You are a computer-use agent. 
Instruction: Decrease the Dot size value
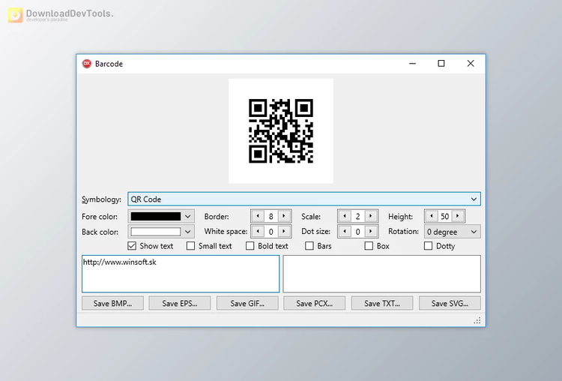tap(345, 232)
